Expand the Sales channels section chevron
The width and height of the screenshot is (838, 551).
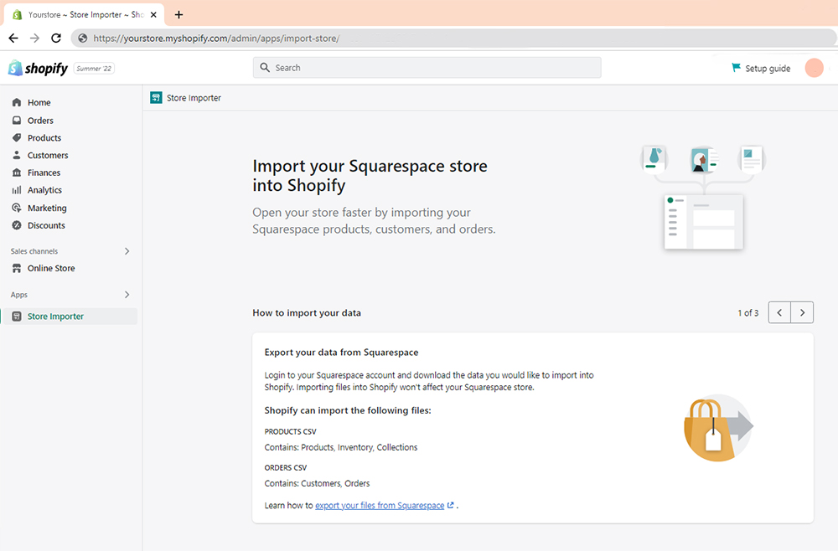point(127,251)
